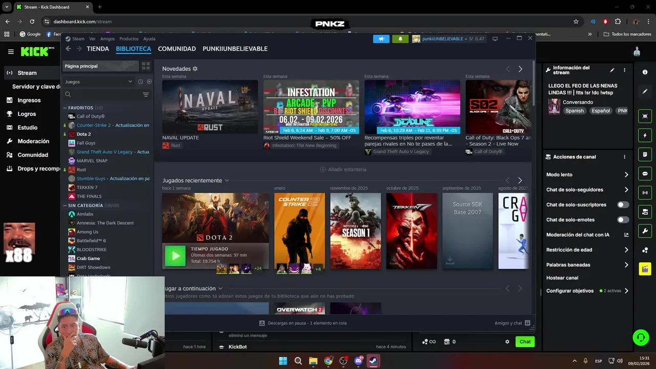Click Steam's green notification bell
The width and height of the screenshot is (656, 369).
[400, 39]
